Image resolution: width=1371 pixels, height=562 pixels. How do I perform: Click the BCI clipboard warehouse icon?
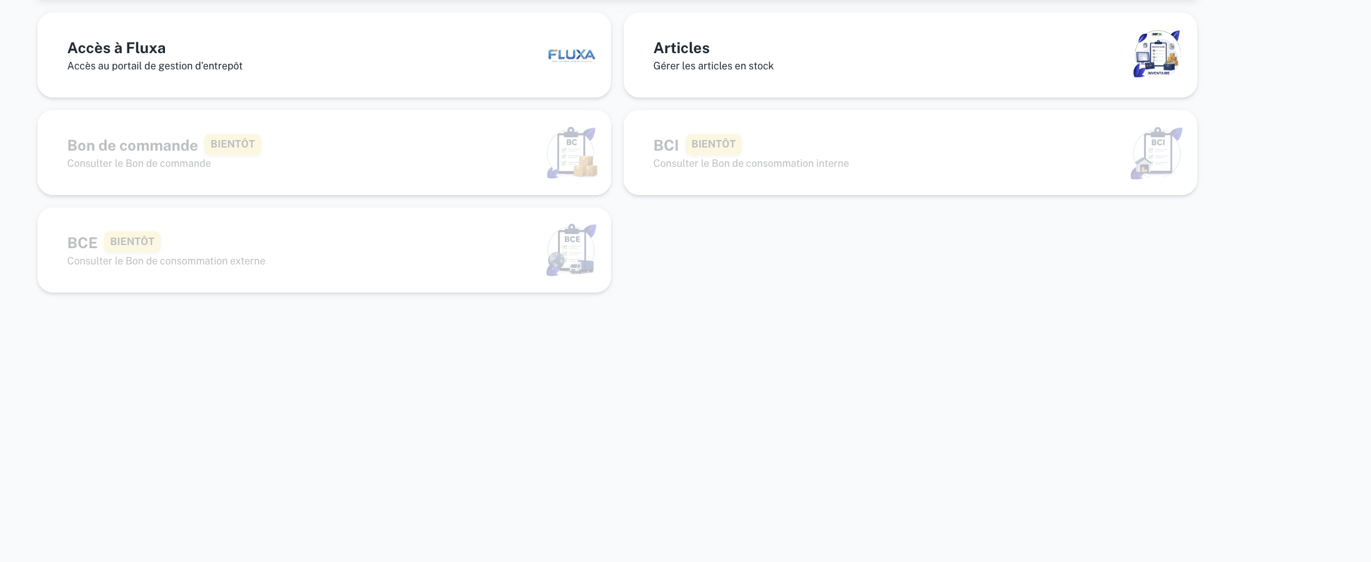click(x=1157, y=153)
